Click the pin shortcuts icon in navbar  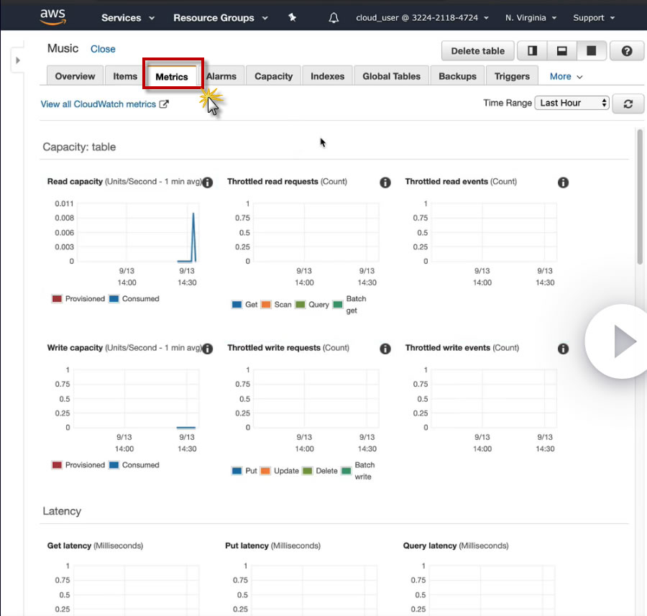292,17
